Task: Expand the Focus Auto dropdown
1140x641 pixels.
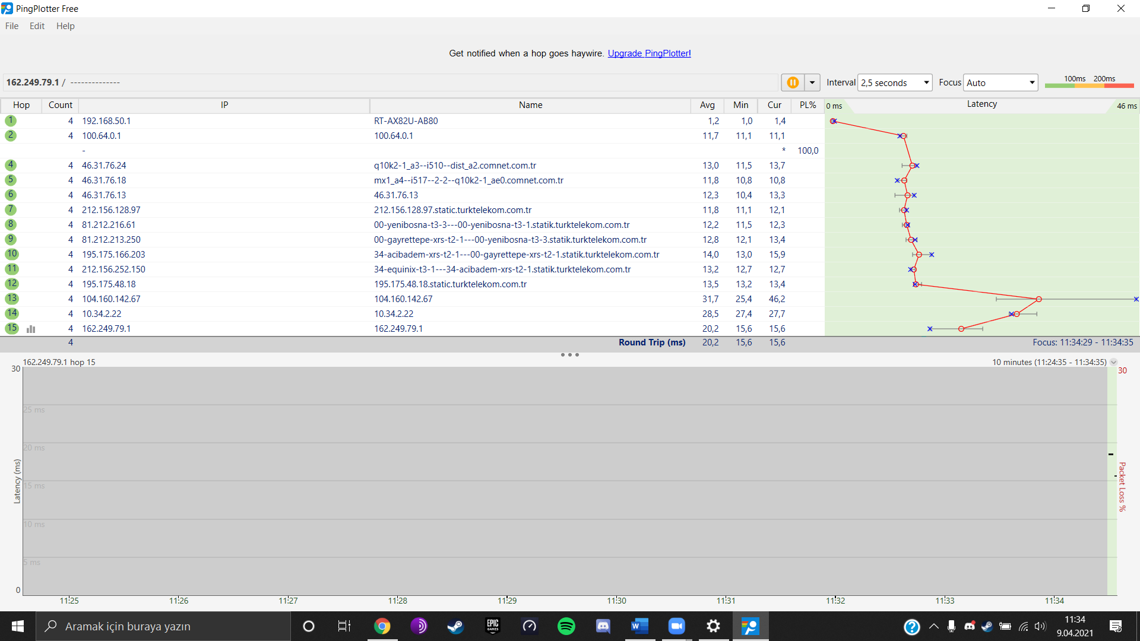Action: point(1031,82)
